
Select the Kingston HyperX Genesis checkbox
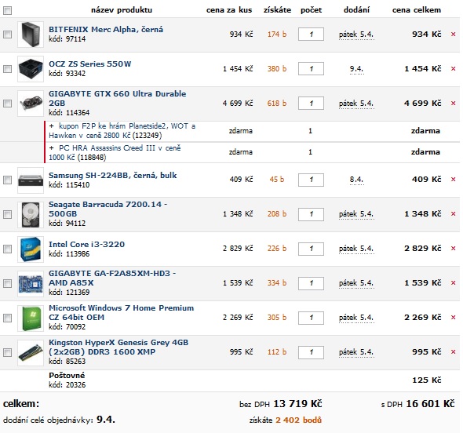pyautogui.click(x=7, y=352)
